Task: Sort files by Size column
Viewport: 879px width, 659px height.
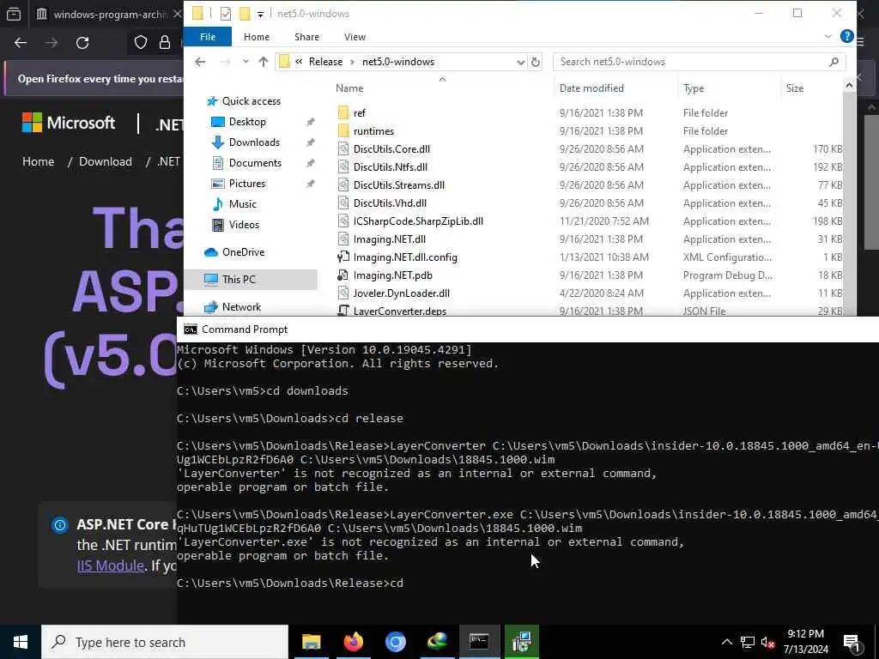Action: coord(794,88)
